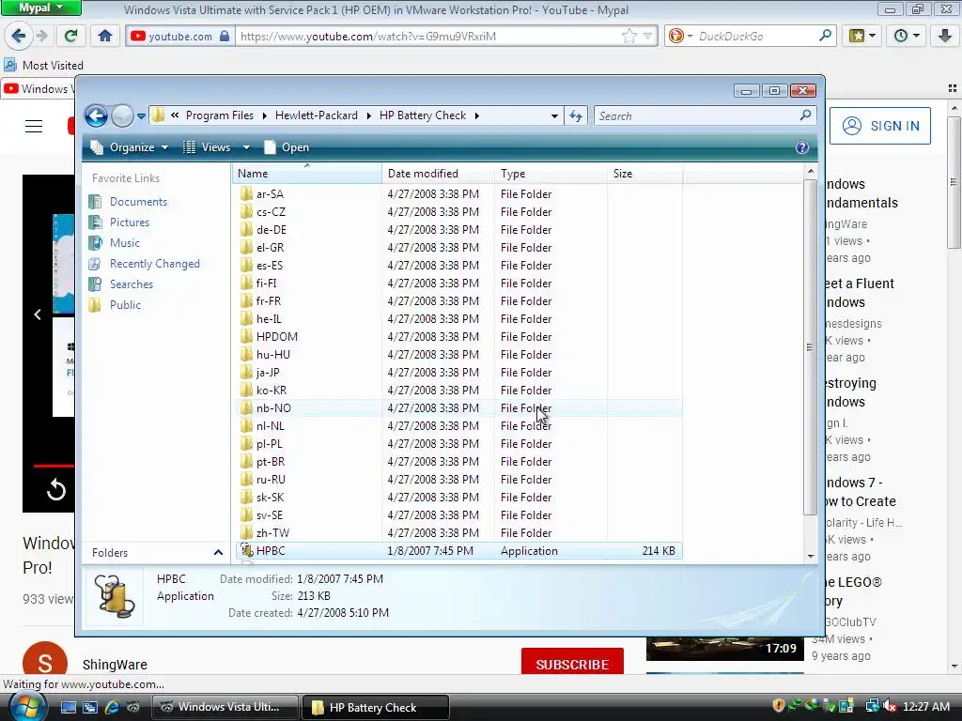Sort by Type column header
Screen dimensions: 962x721
pyautogui.click(x=551, y=174)
